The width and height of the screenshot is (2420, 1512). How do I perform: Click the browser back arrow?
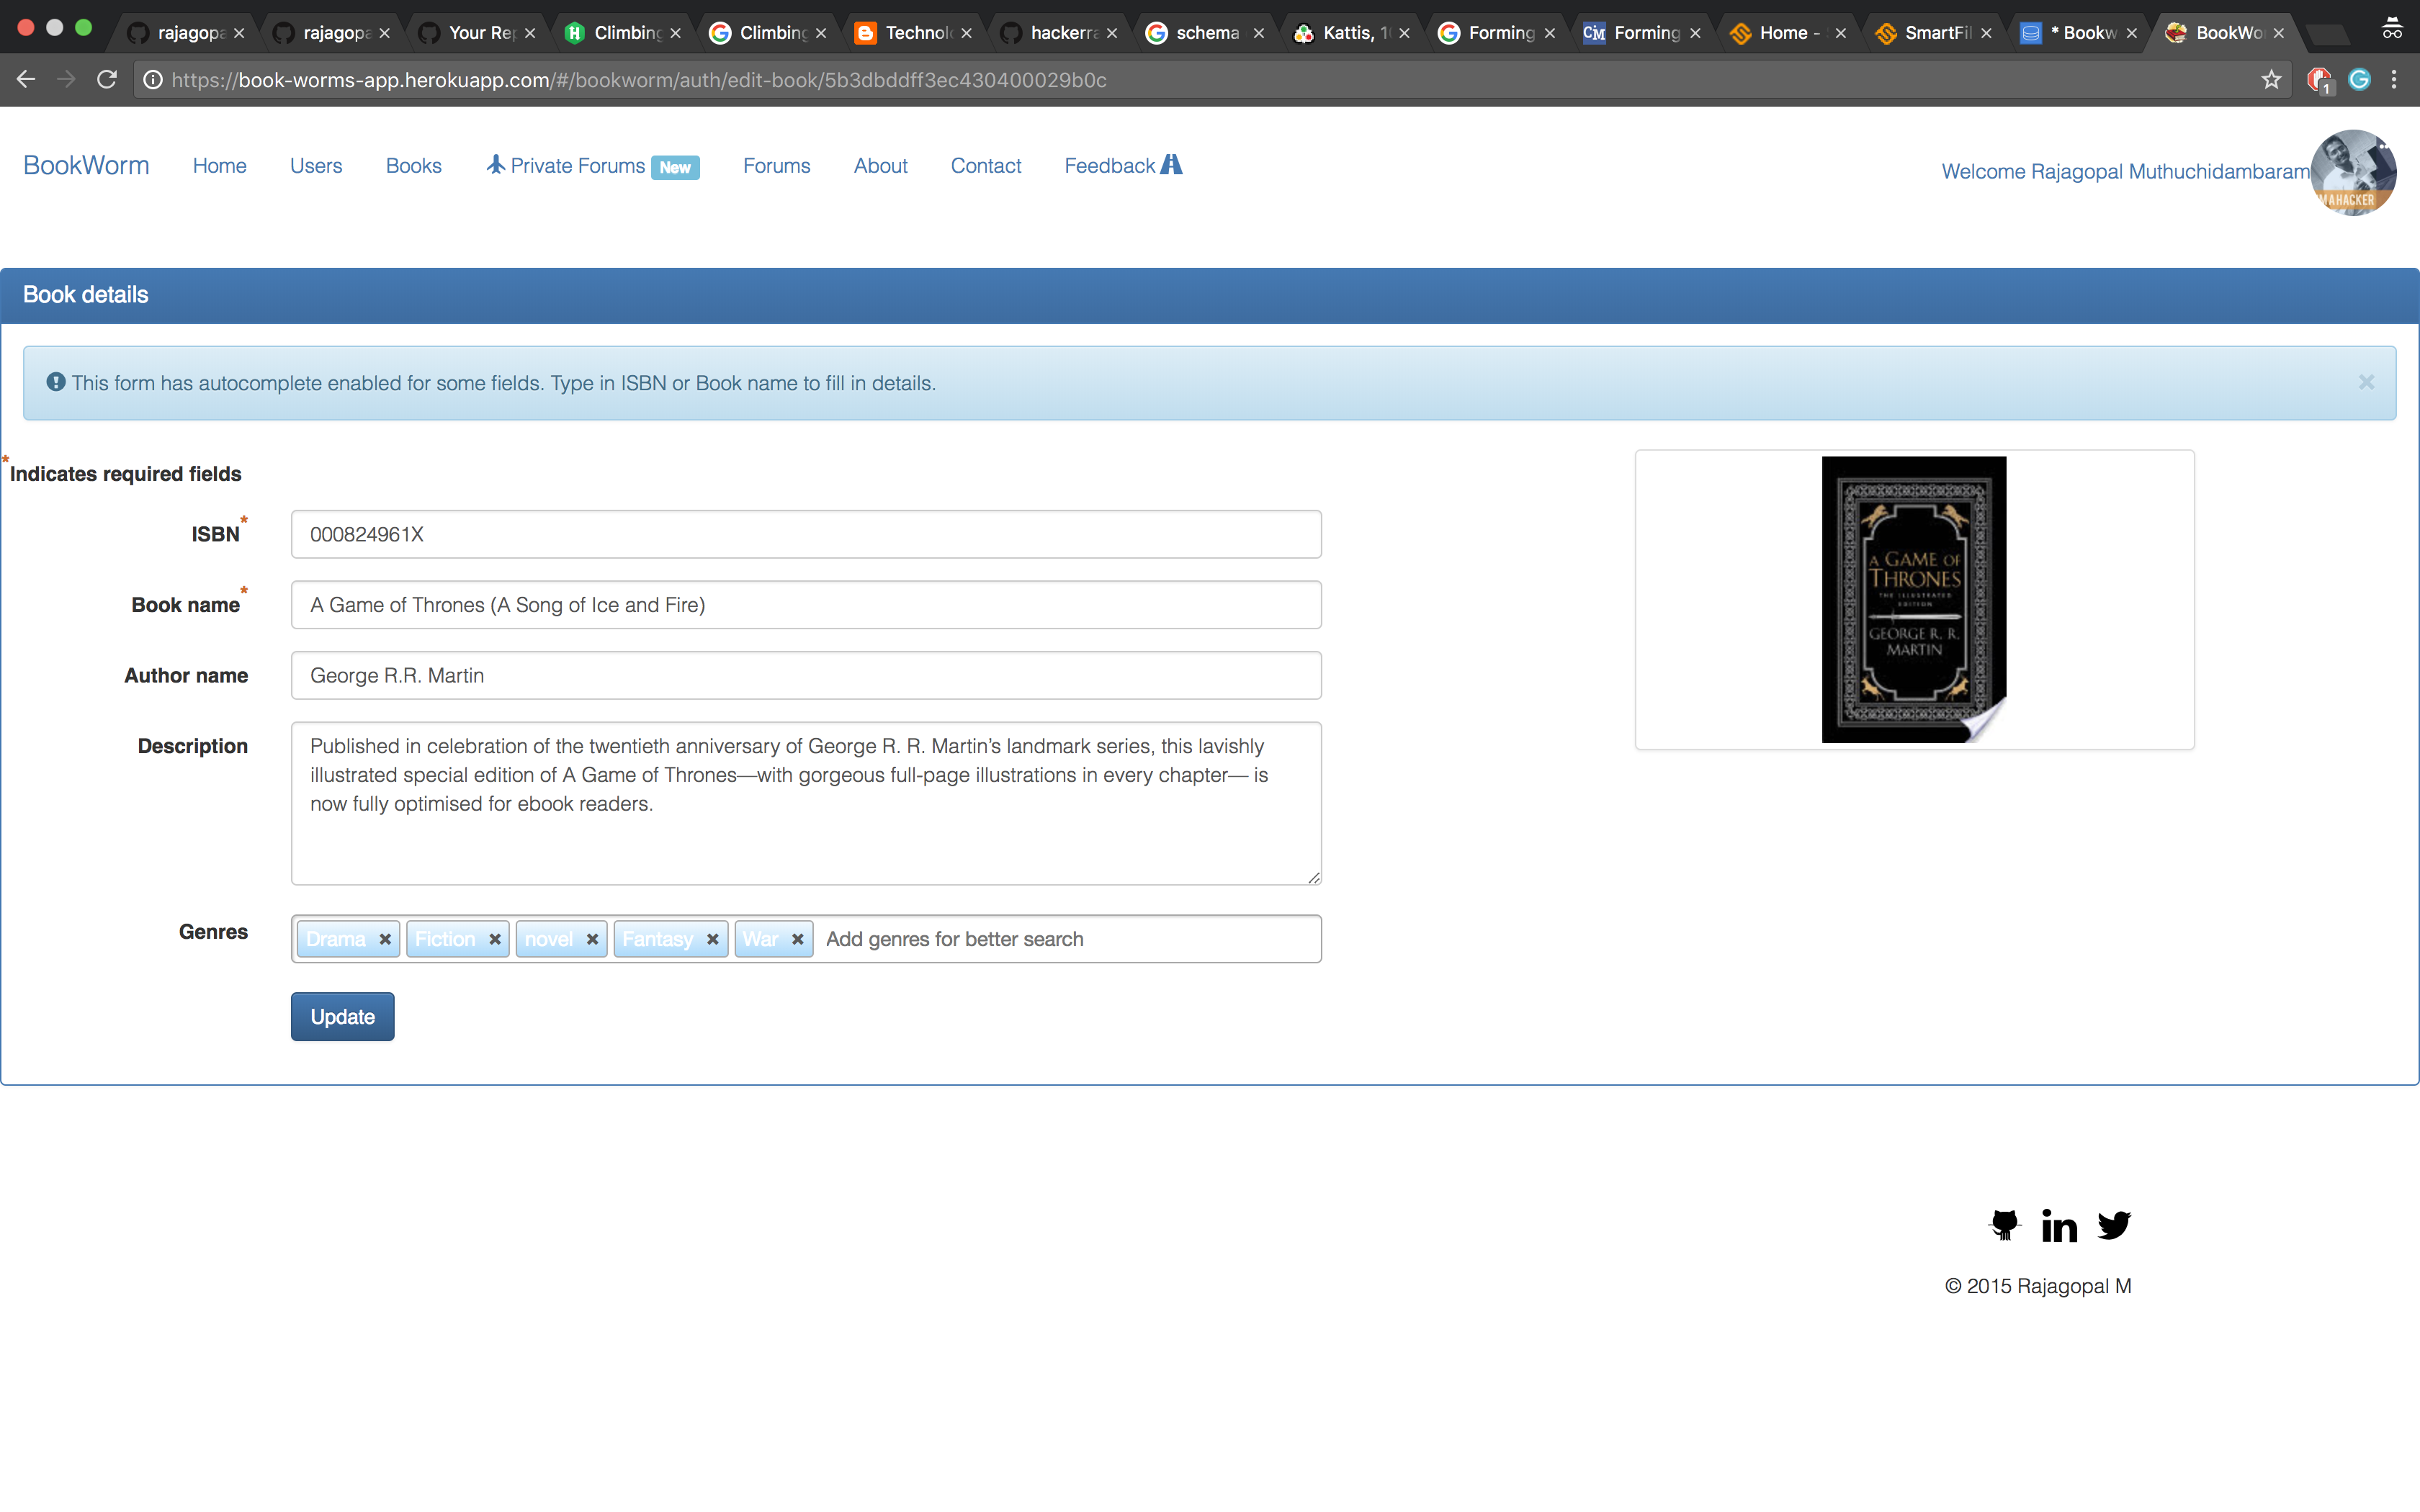[x=26, y=80]
